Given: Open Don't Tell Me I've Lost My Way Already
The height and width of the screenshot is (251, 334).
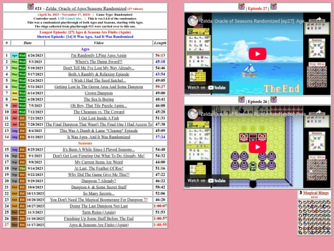Looking at the screenshot, I should (x=98, y=68).
